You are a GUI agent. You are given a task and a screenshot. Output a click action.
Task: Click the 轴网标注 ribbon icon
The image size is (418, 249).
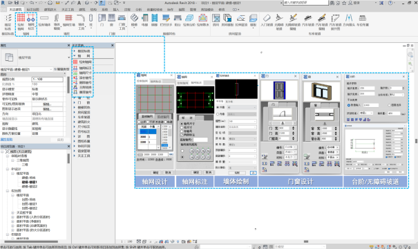click(x=31, y=22)
